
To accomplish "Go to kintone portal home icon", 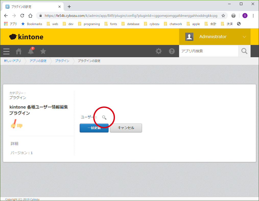I will 19,51.
